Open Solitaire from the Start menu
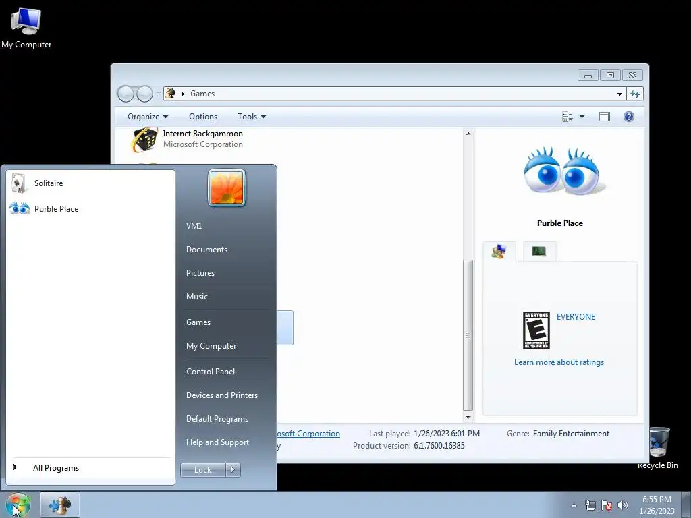Screen dimensions: 691x518 [90, 183]
